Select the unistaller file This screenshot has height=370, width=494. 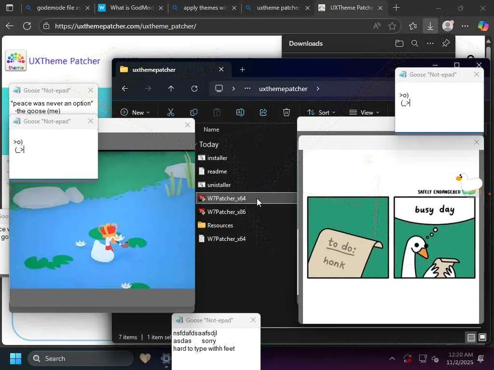246,185
